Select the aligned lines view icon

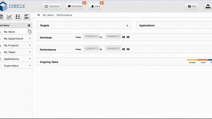pos(26,17)
